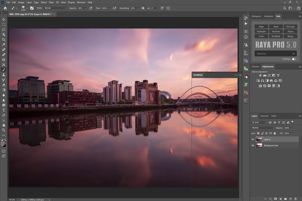Screen dimensions: 302x201
Task: Open the brush Mode dropdown in options bar
Action: pos(55,8)
